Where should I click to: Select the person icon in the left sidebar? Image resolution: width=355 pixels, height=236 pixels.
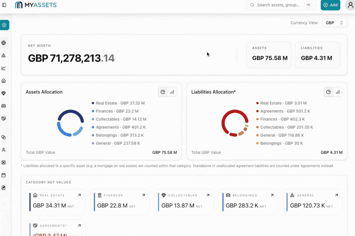click(4, 150)
